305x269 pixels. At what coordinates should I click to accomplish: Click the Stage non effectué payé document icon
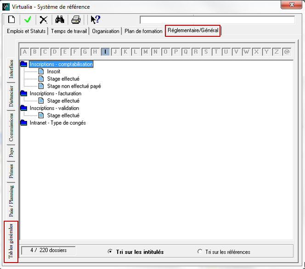pyautogui.click(x=41, y=86)
